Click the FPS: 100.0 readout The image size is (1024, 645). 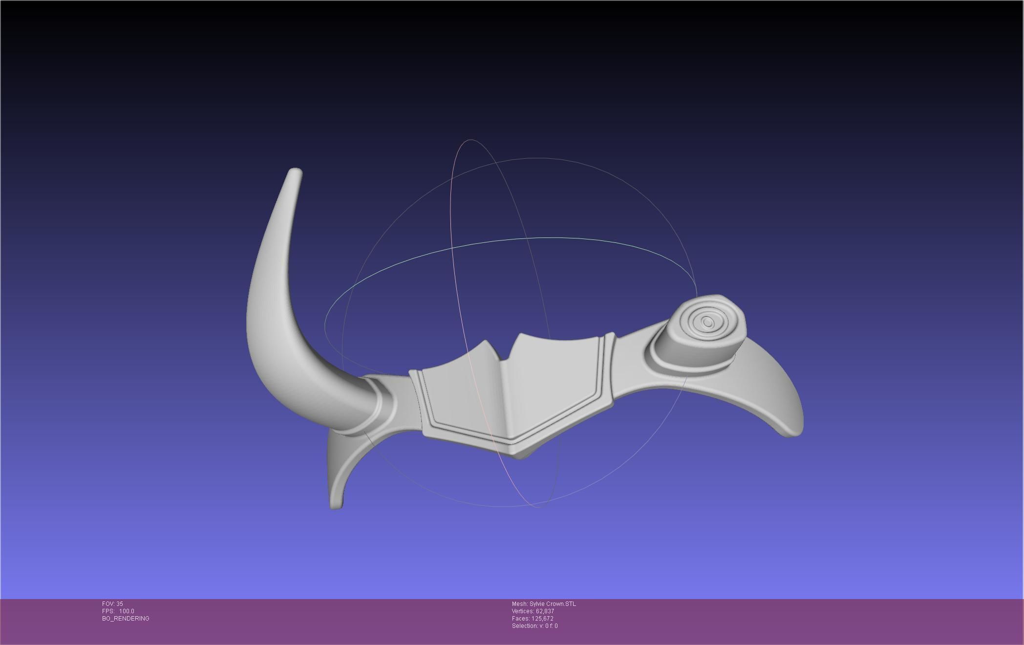tap(118, 611)
